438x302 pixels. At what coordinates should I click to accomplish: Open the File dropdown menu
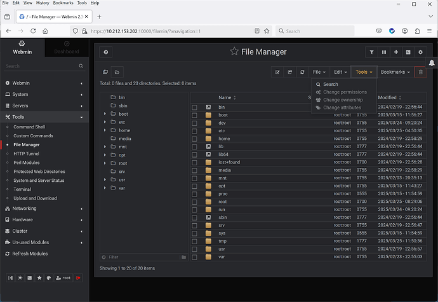319,72
